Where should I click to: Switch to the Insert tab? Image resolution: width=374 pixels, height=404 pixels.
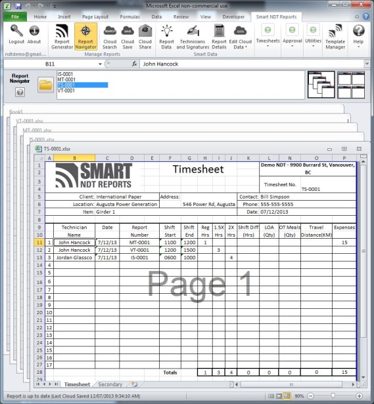[x=64, y=17]
